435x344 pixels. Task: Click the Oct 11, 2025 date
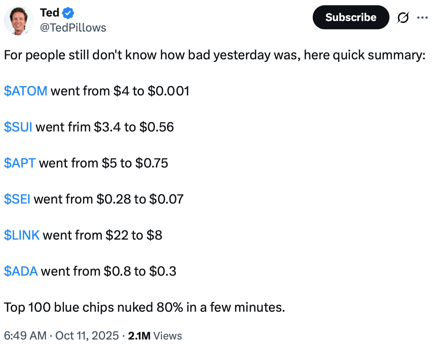87,335
